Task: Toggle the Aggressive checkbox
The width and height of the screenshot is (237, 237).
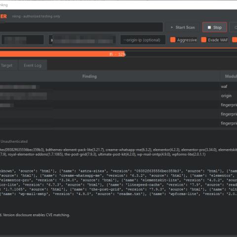Action: point(173,40)
